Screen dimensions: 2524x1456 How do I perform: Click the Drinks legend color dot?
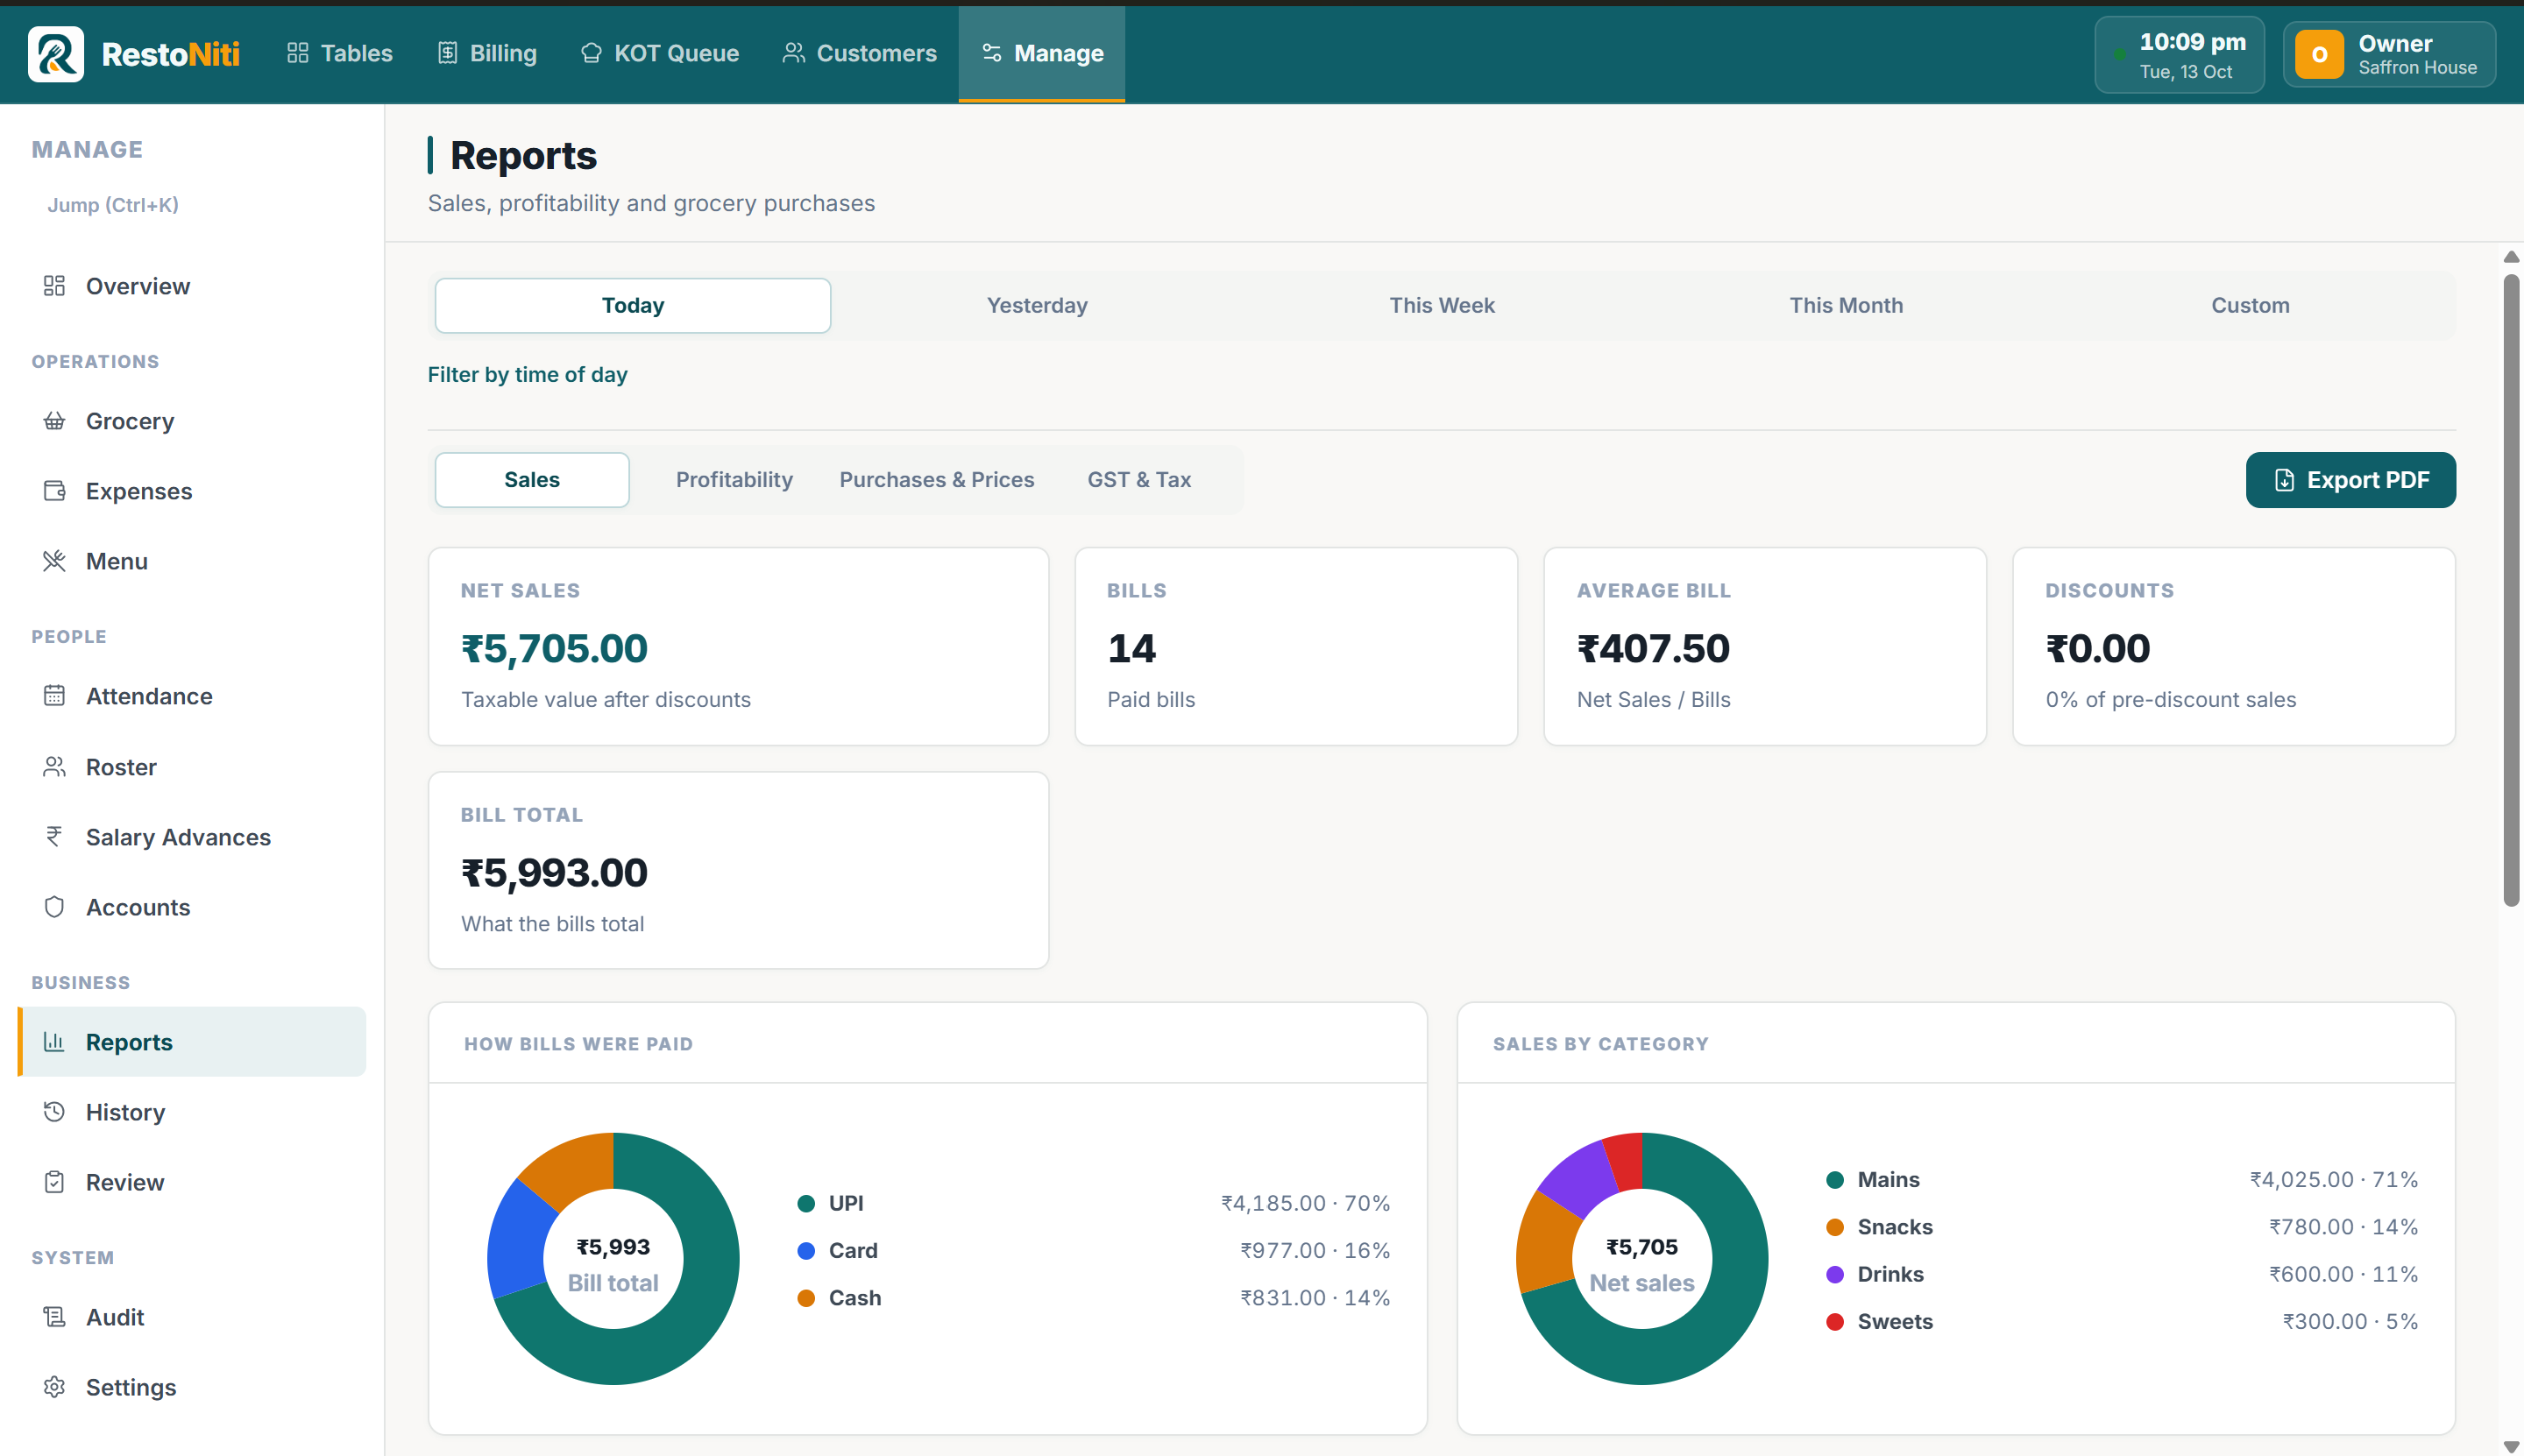[x=1835, y=1274]
